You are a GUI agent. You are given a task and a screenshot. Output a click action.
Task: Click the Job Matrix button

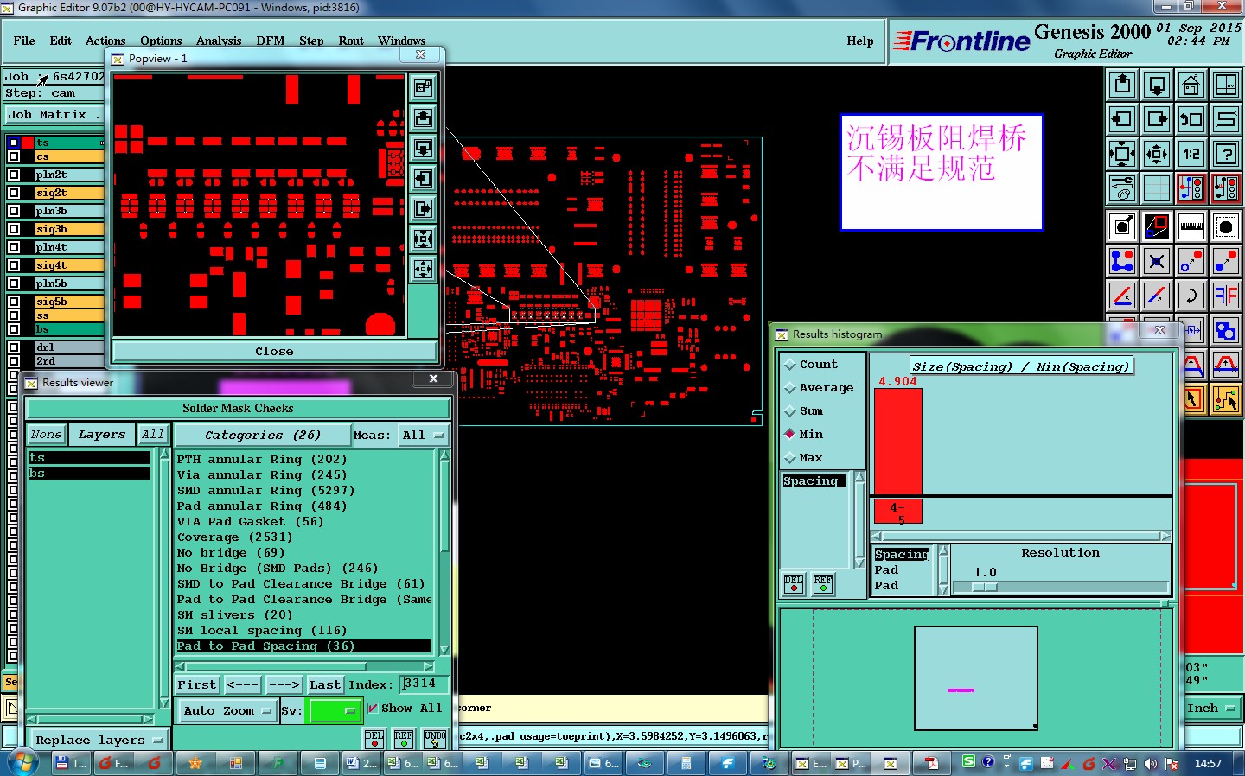54,115
